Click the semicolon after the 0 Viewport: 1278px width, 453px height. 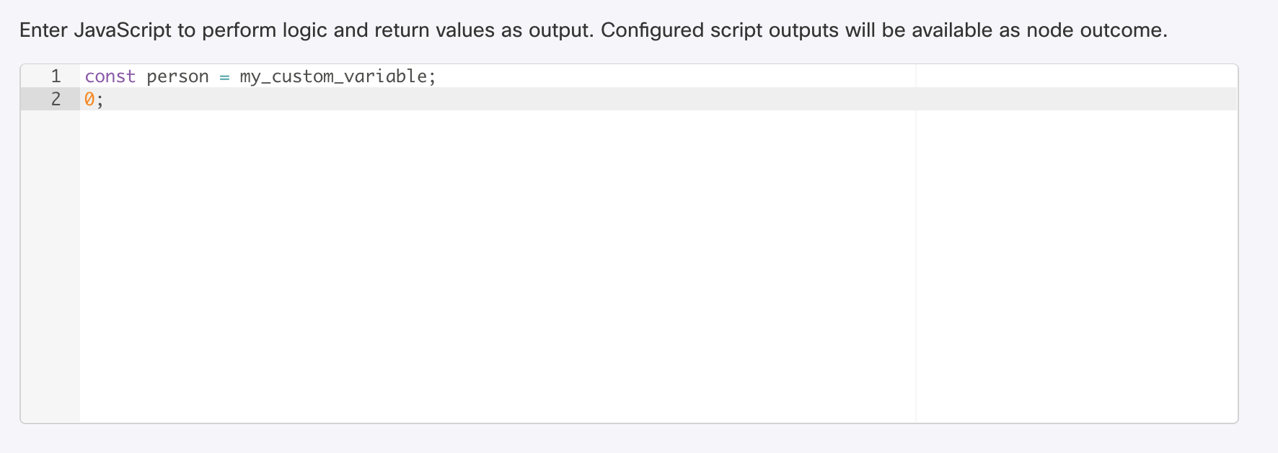click(x=100, y=100)
